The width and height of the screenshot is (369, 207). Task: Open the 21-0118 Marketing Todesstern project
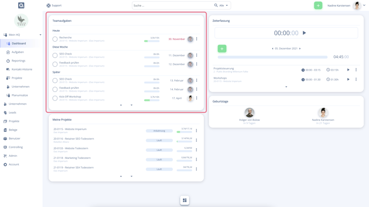[72, 158]
